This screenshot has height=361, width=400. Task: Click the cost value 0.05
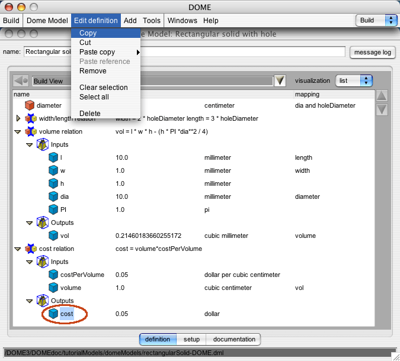click(x=121, y=314)
